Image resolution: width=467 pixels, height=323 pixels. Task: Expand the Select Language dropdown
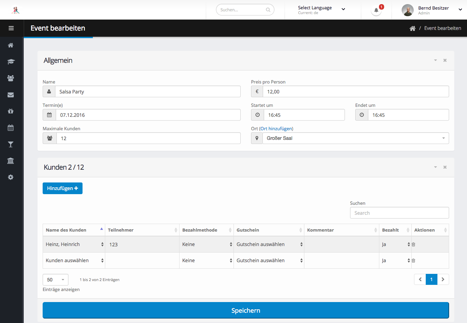coord(321,10)
